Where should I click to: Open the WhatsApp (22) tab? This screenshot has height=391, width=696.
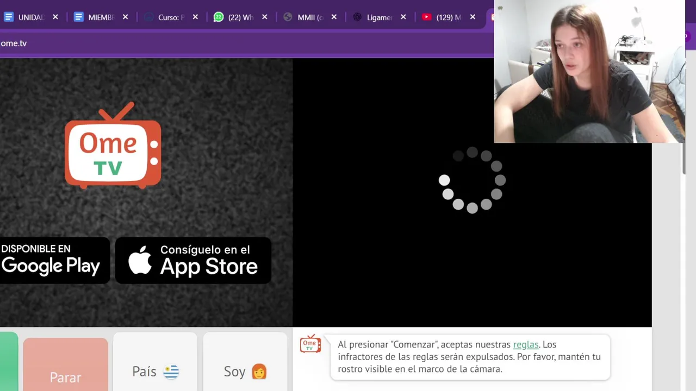(240, 17)
